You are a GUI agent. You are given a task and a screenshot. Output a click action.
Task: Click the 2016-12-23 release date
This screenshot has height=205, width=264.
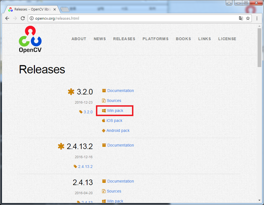pos(84,102)
